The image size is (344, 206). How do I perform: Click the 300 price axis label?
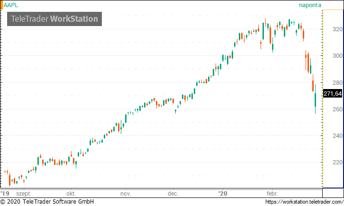point(337,56)
